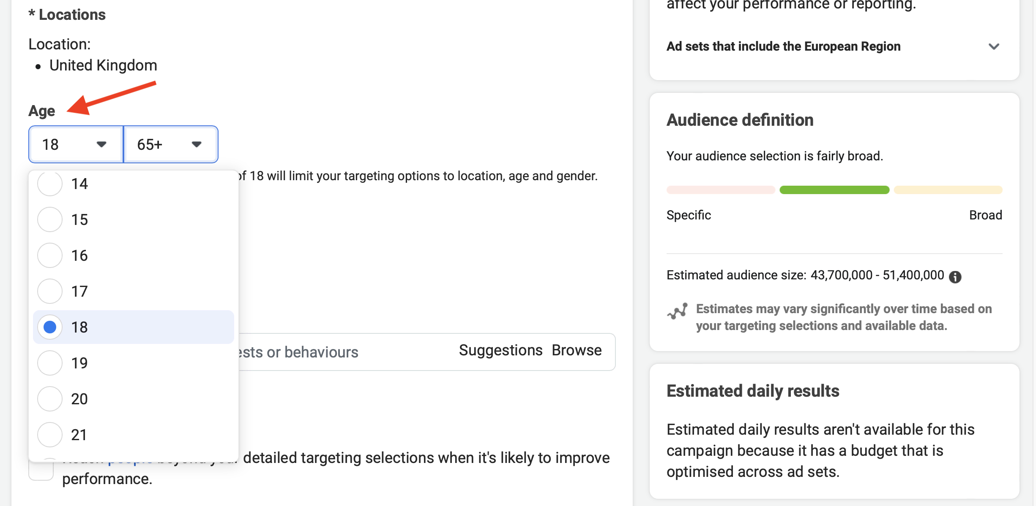Image resolution: width=1036 pixels, height=506 pixels.
Task: Click the Suggestions link in targeting box
Action: click(500, 350)
